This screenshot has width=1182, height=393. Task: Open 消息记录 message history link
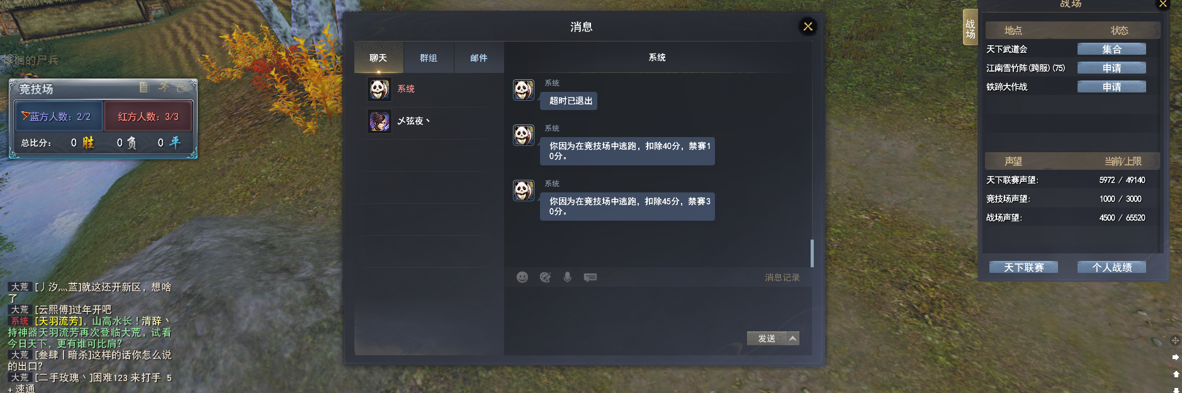(782, 277)
